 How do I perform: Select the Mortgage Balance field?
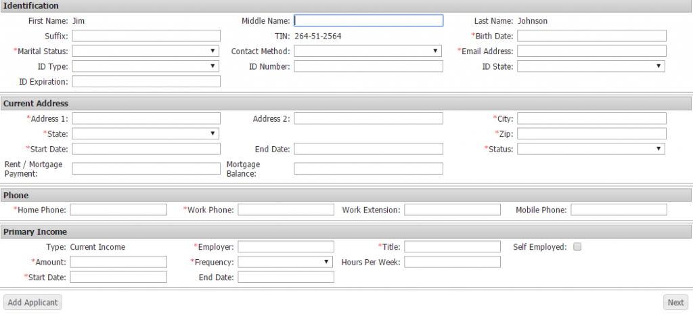tap(369, 169)
